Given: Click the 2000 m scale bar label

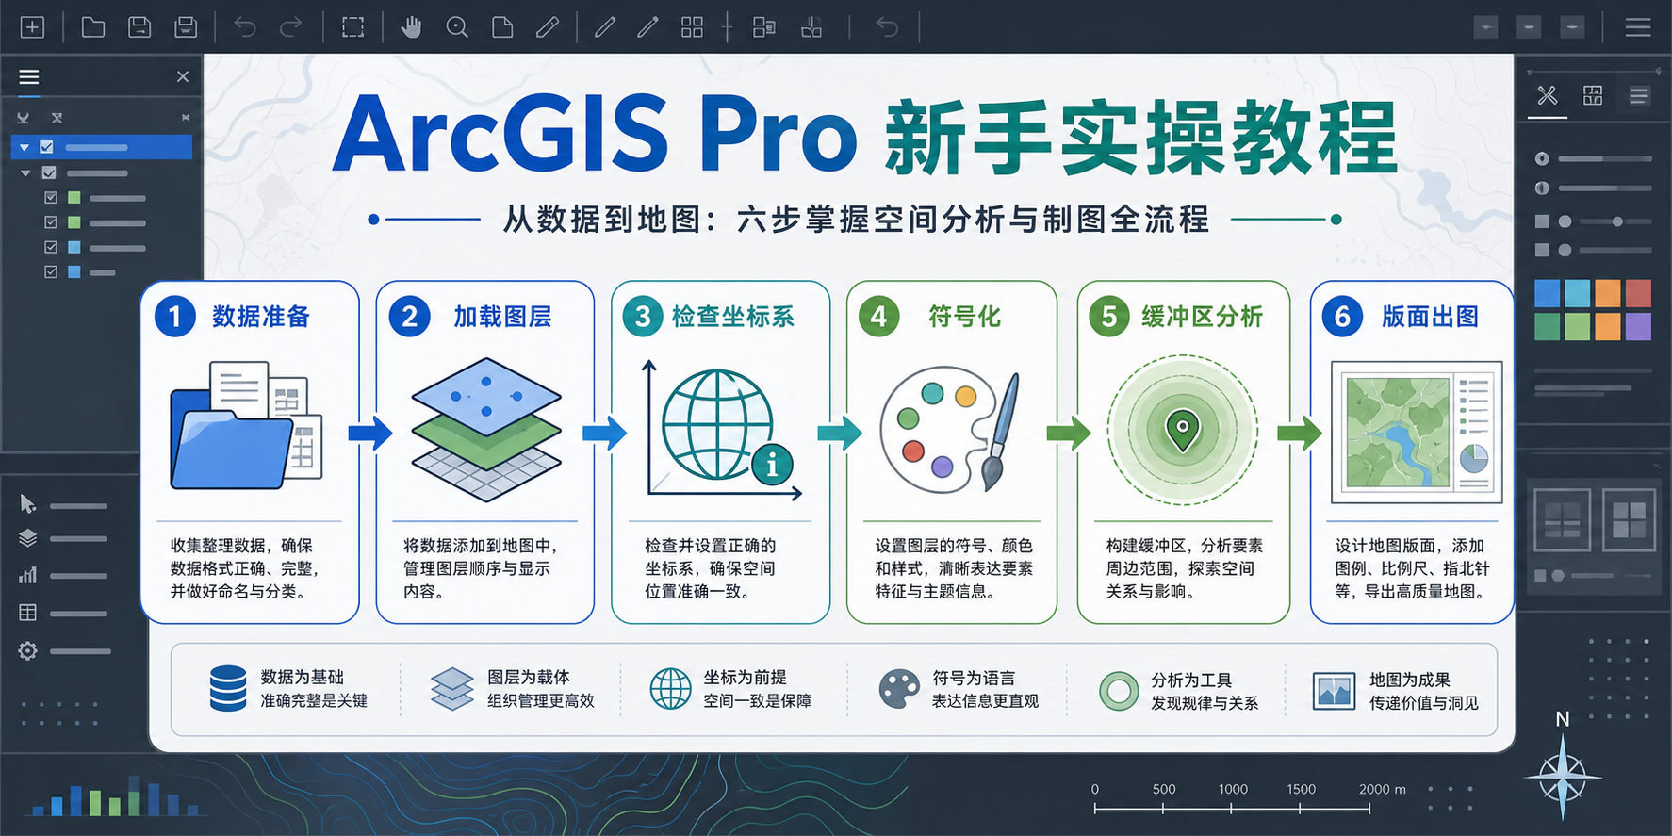Looking at the screenshot, I should (1382, 789).
